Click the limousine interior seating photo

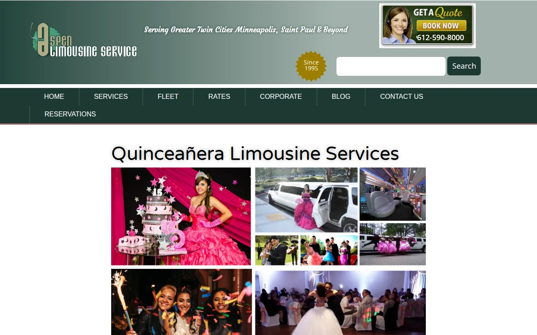click(x=393, y=194)
